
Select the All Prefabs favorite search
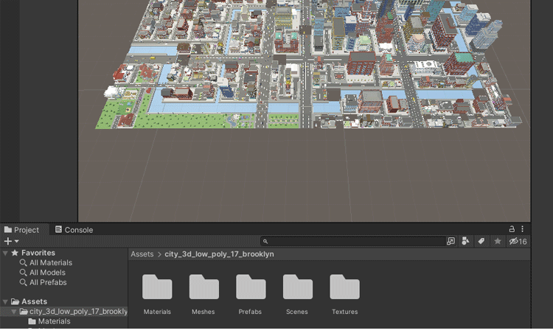pyautogui.click(x=48, y=282)
